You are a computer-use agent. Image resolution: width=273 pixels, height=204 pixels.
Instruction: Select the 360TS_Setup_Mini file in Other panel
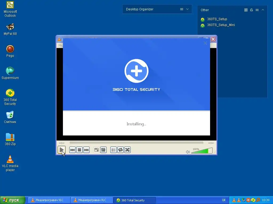[218, 25]
